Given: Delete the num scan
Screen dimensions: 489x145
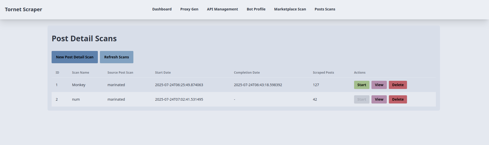Looking at the screenshot, I should click(398, 99).
